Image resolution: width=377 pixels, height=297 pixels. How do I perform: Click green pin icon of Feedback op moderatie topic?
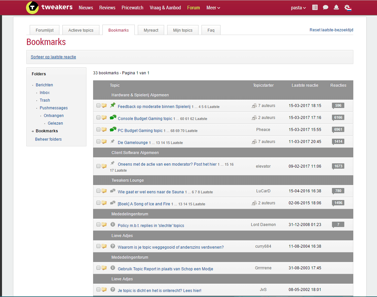click(113, 105)
